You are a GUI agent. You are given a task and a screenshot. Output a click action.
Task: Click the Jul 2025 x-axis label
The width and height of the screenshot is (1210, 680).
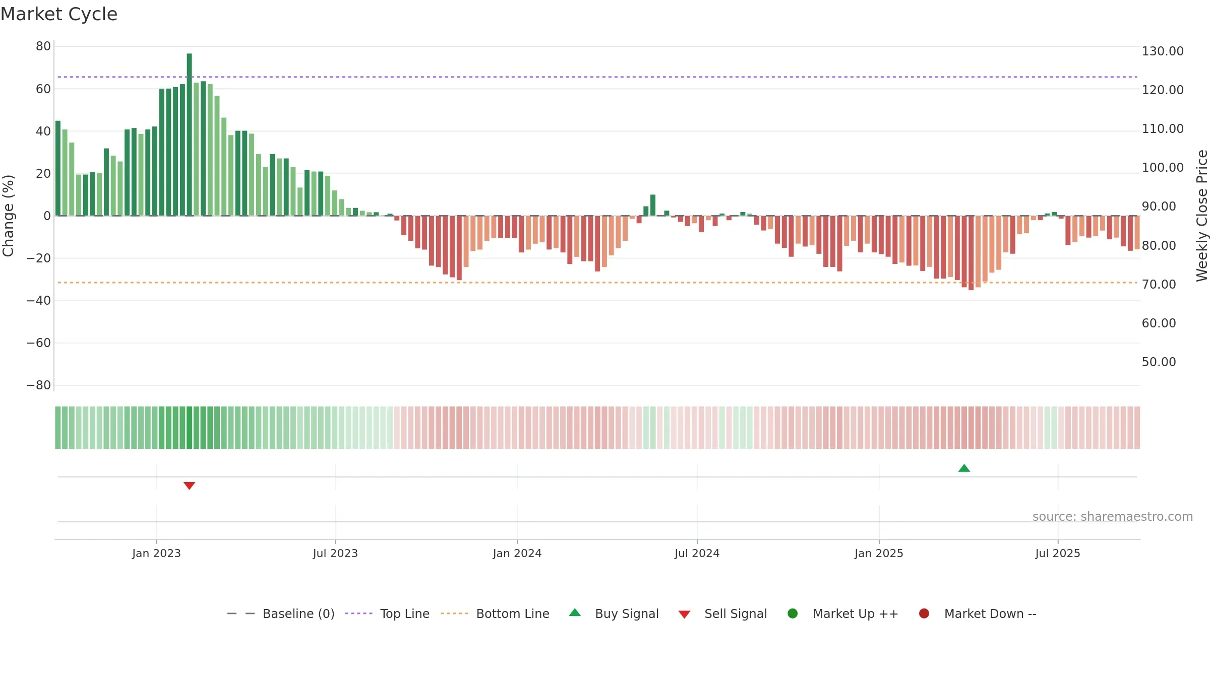1058,553
